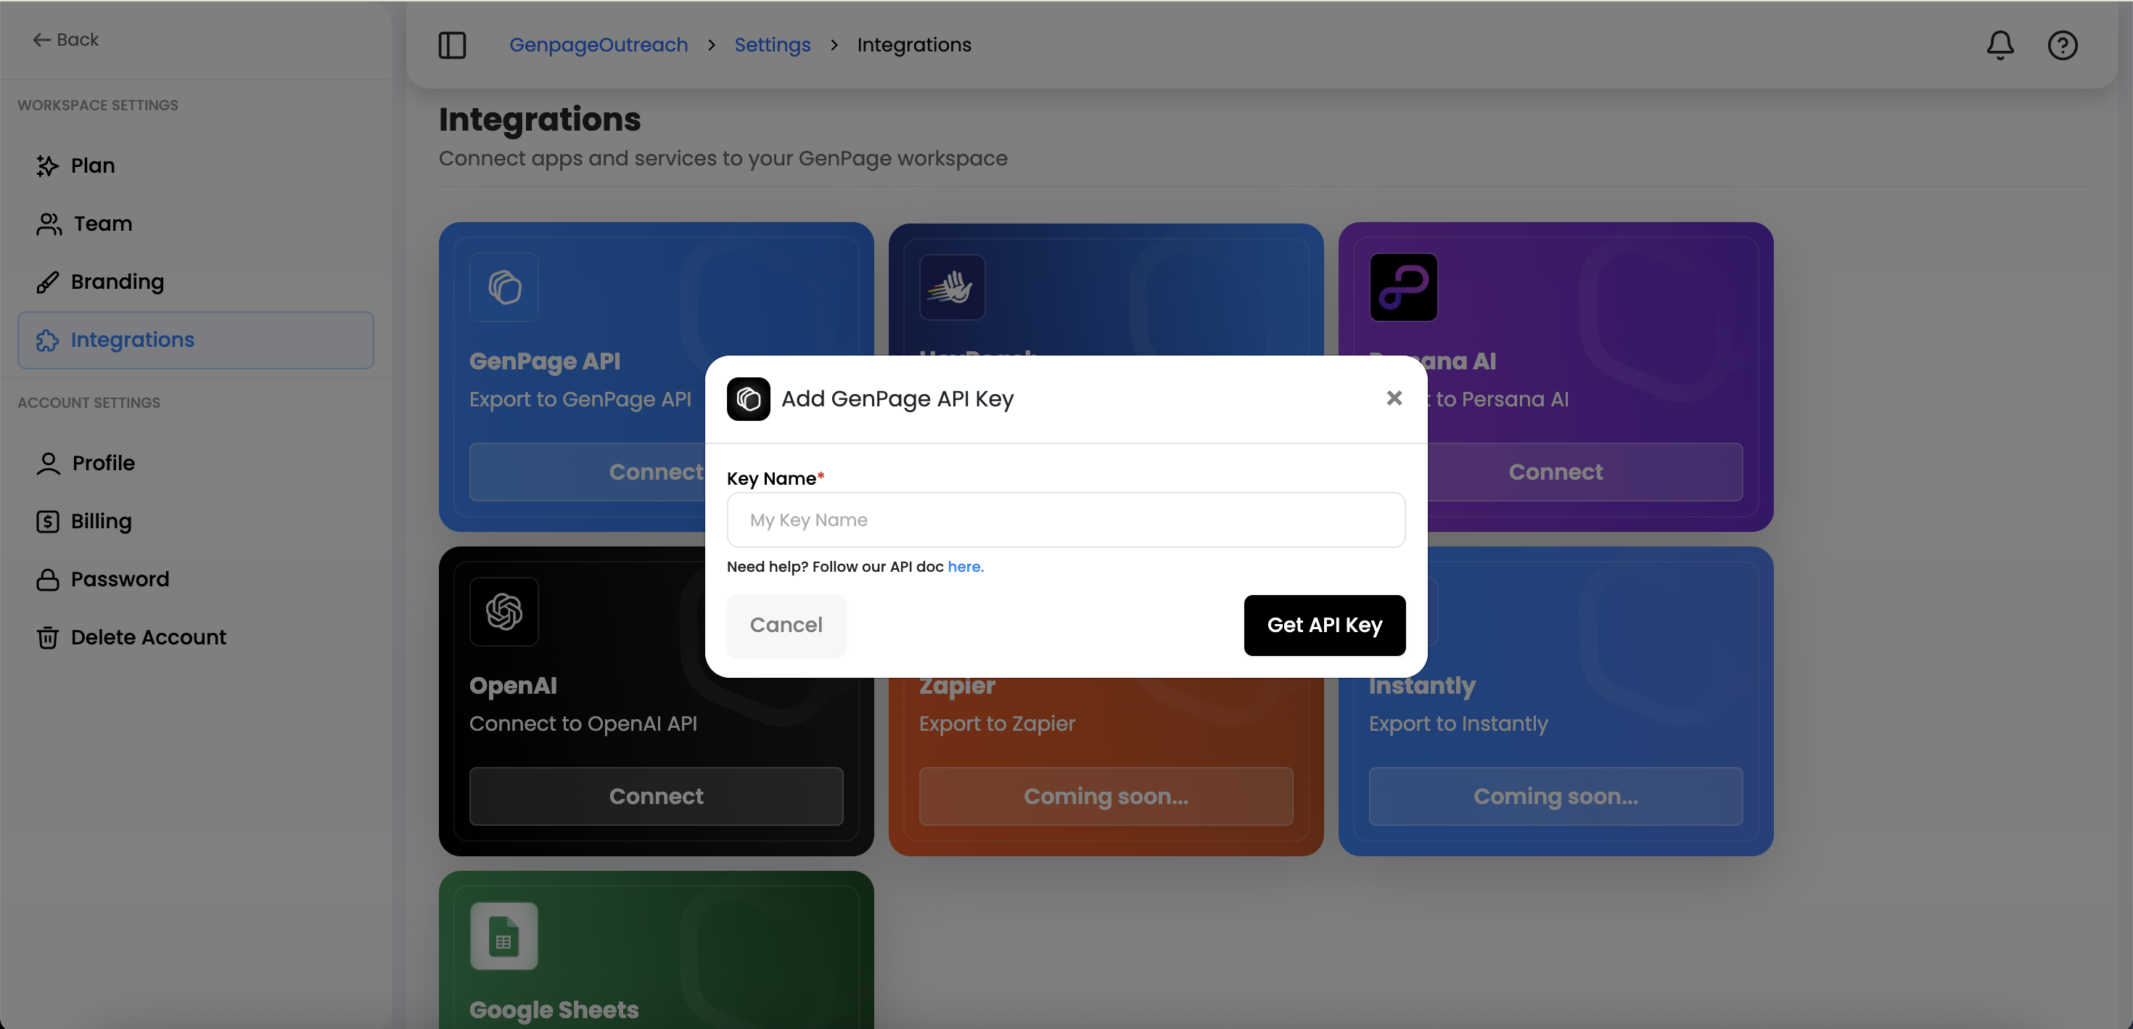The image size is (2133, 1029).
Task: Close the Add GenPage API Key dialog
Action: (1394, 398)
